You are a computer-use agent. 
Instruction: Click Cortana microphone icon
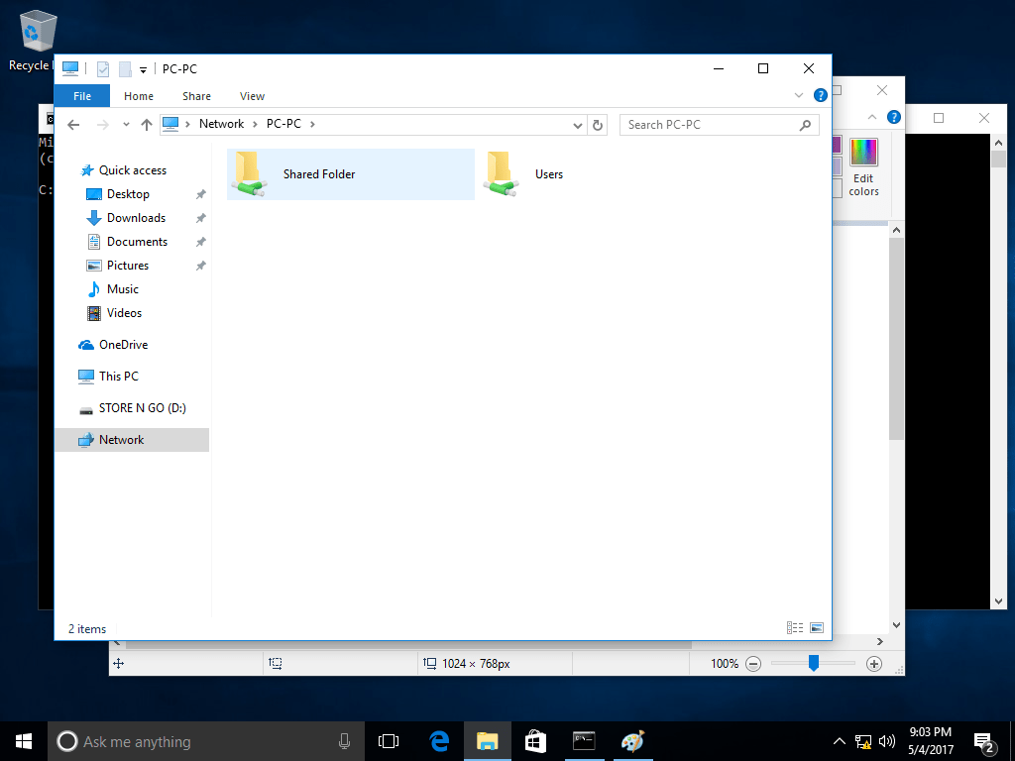pyautogui.click(x=344, y=741)
